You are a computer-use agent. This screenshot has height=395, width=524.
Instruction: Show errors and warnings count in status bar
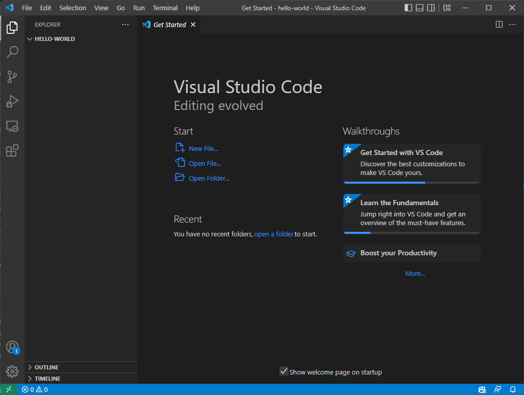point(35,389)
